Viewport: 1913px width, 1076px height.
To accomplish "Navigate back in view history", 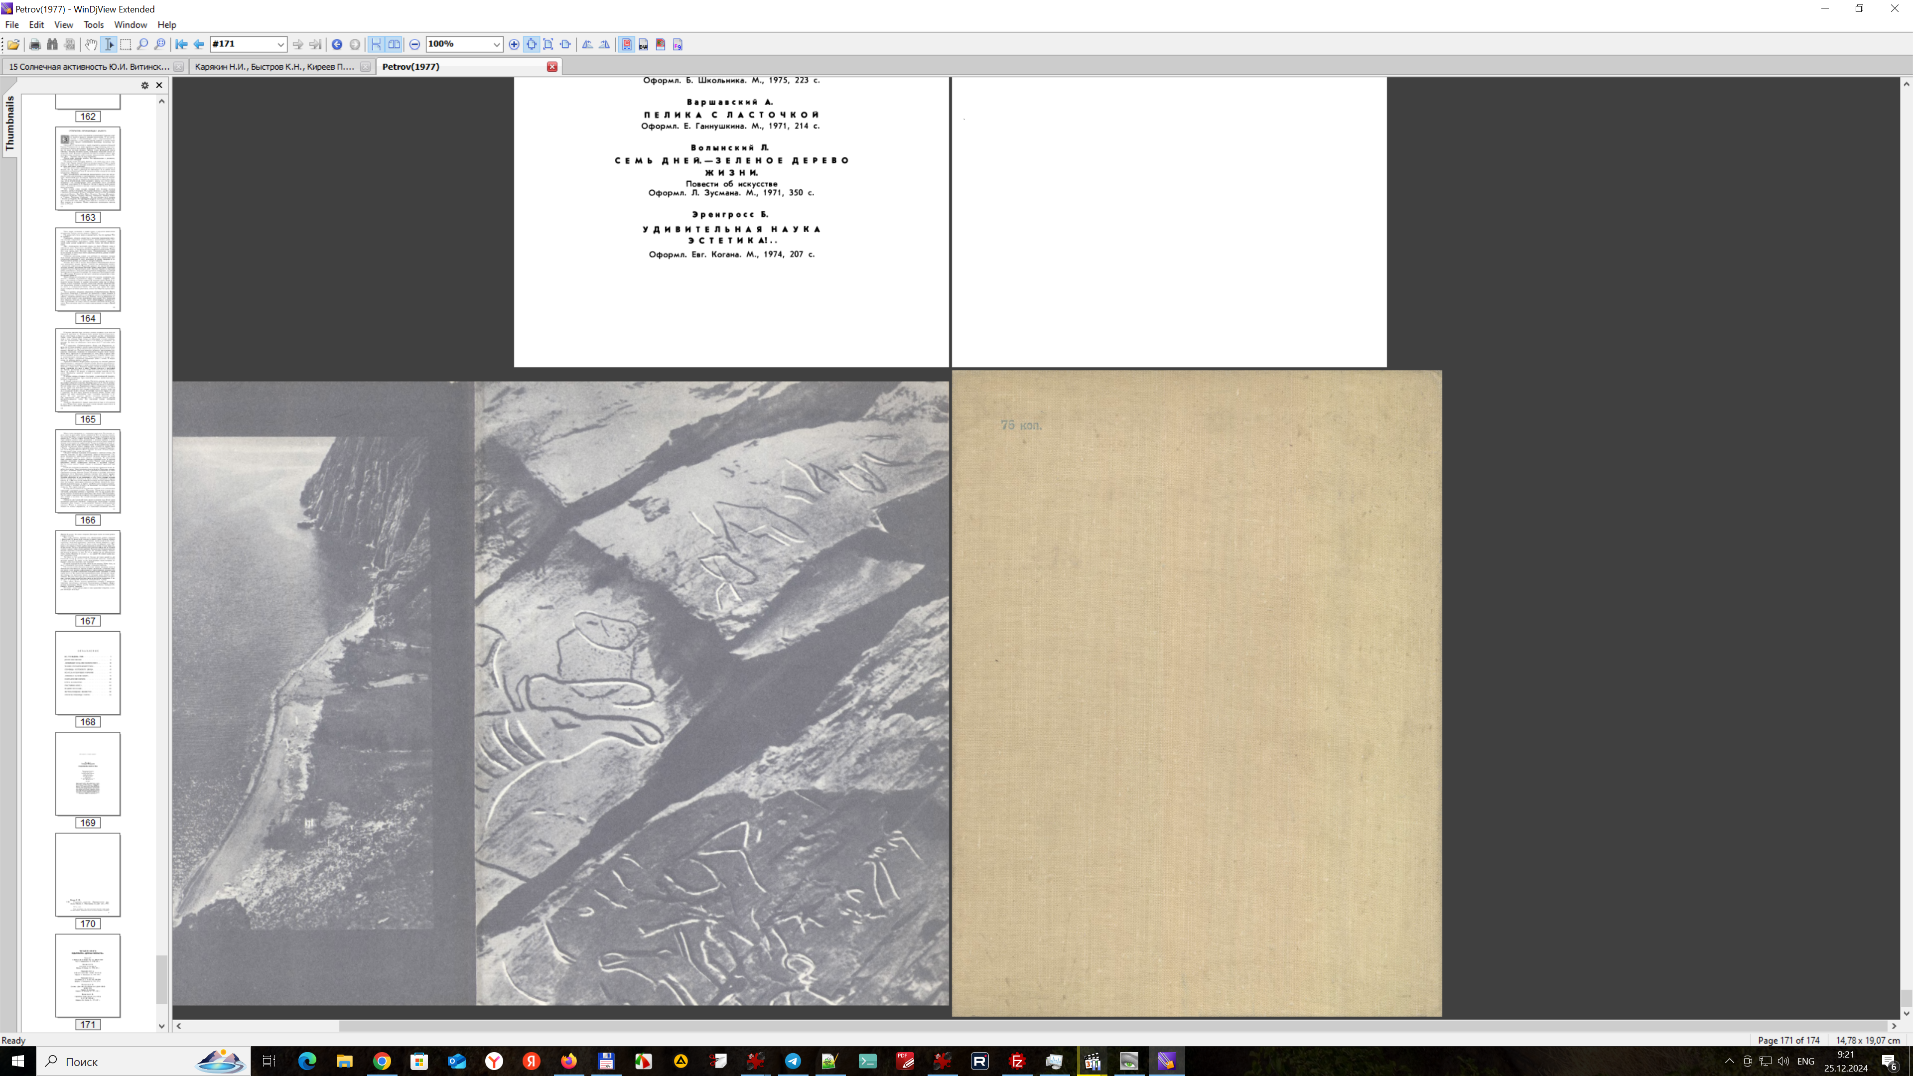I will (337, 44).
